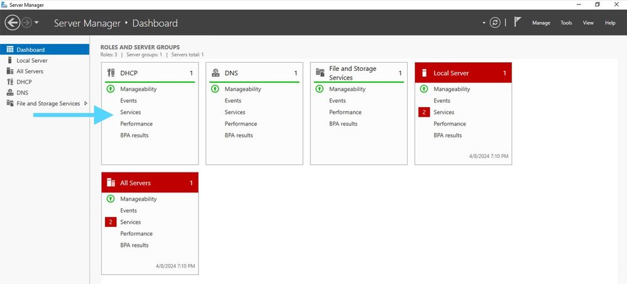This screenshot has height=284, width=627.
Task: Open Performance in the Local Server tile
Action: 450,124
